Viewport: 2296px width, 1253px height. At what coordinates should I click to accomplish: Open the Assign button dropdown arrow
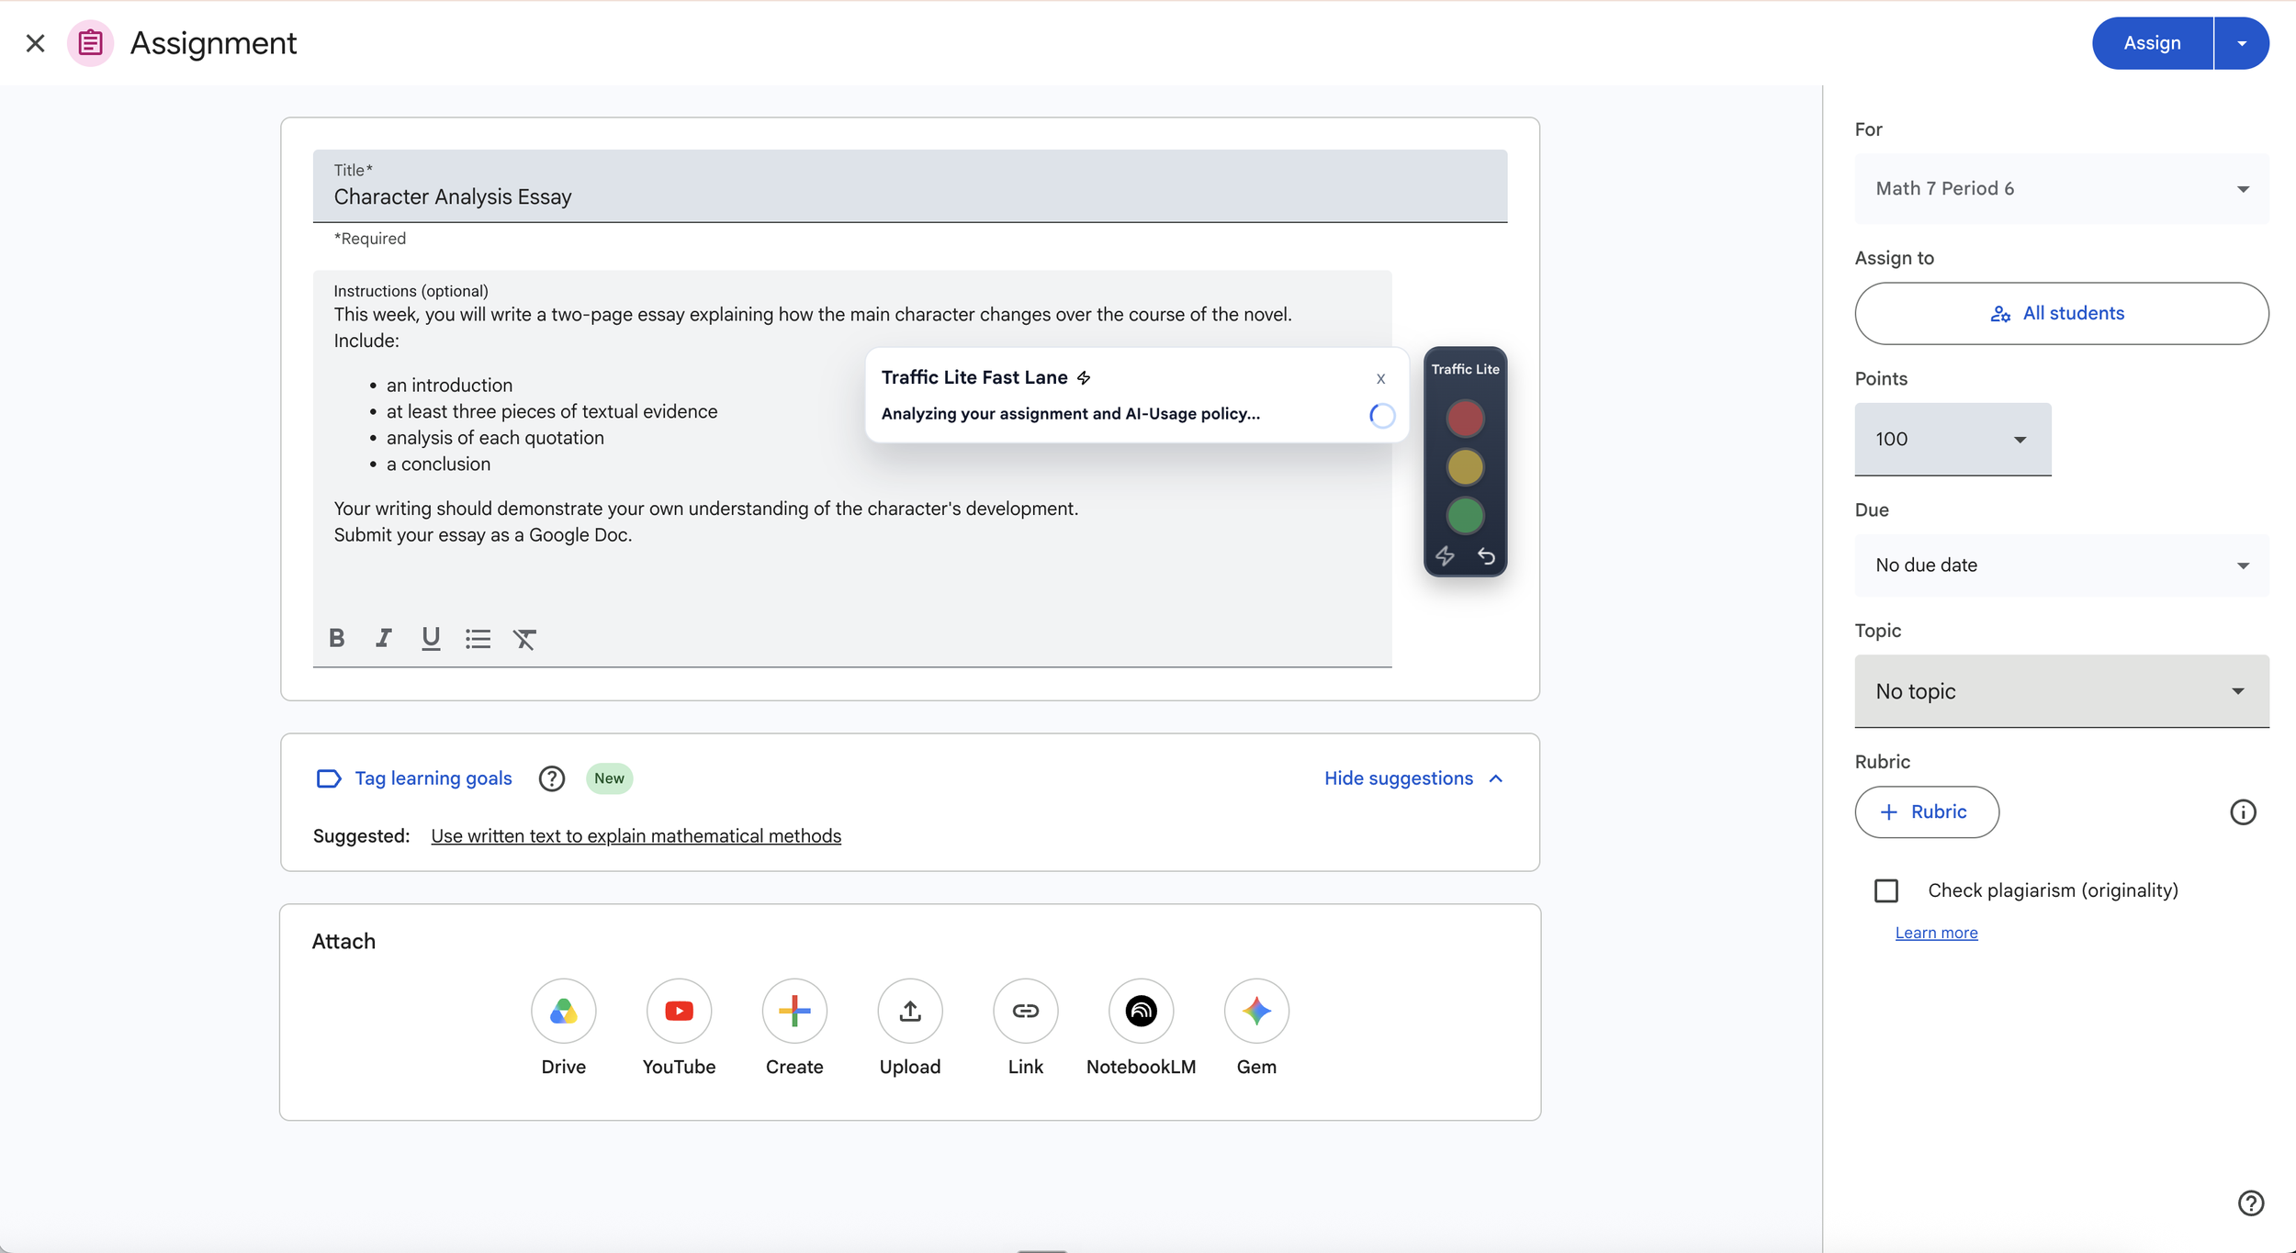click(x=2242, y=43)
